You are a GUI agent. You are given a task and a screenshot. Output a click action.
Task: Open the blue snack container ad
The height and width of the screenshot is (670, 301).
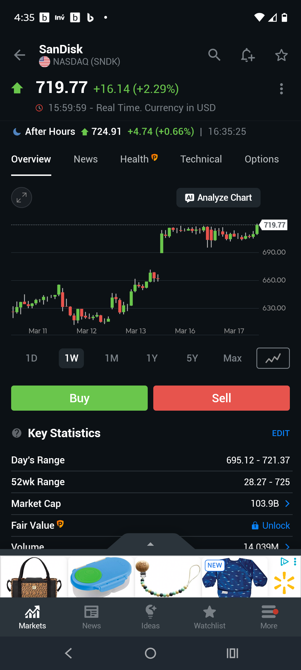[101, 577]
